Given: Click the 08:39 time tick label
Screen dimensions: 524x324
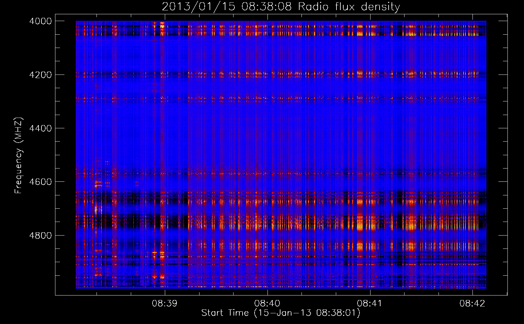Looking at the screenshot, I should (x=165, y=304).
